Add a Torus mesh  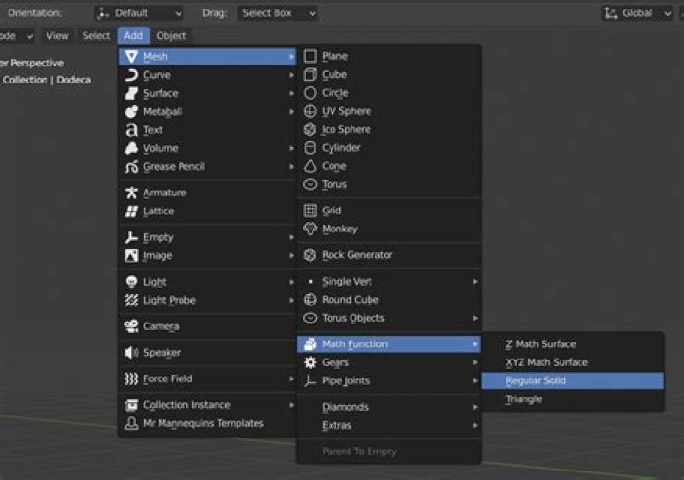coord(389,184)
